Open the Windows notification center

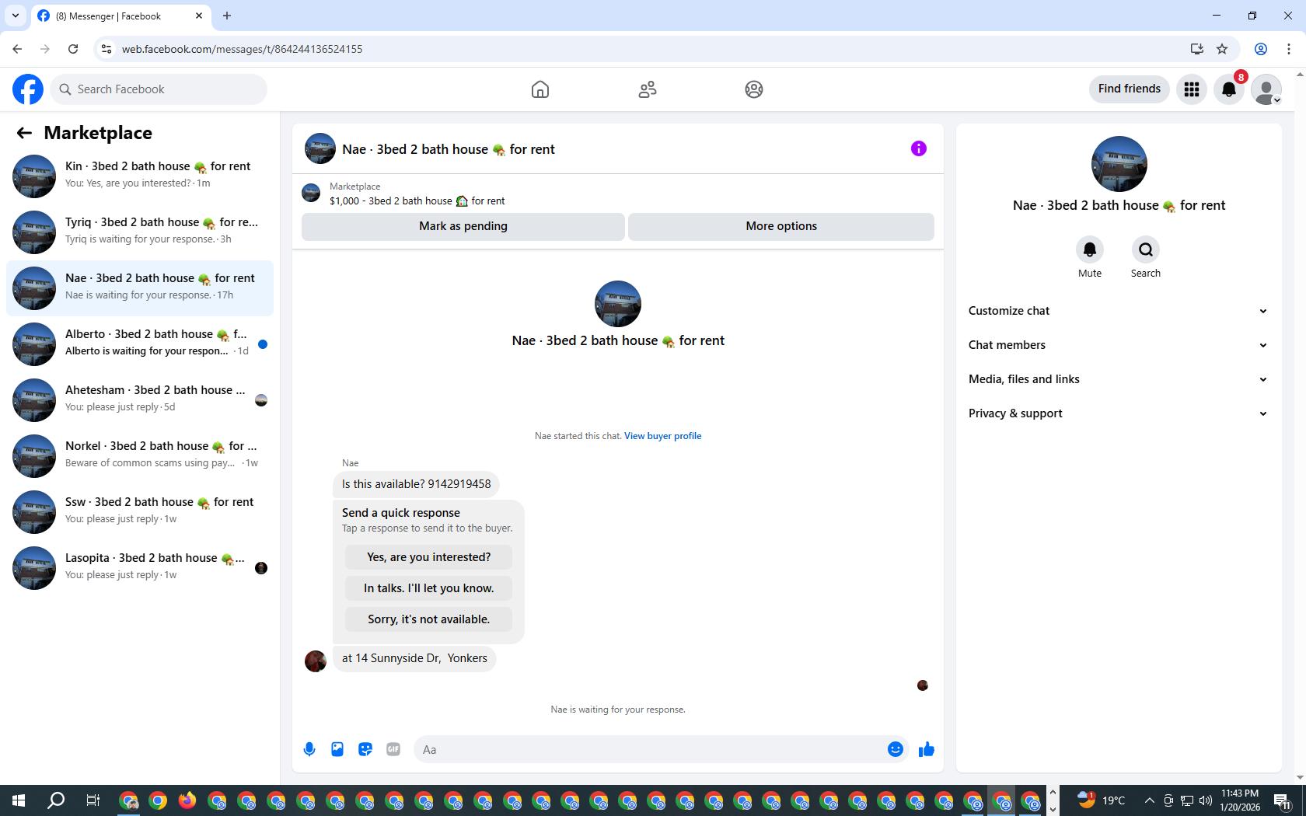tap(1283, 800)
